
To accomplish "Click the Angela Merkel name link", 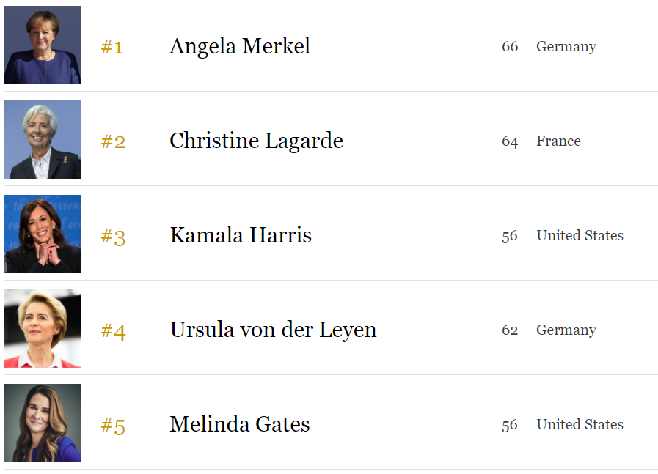I will [240, 46].
